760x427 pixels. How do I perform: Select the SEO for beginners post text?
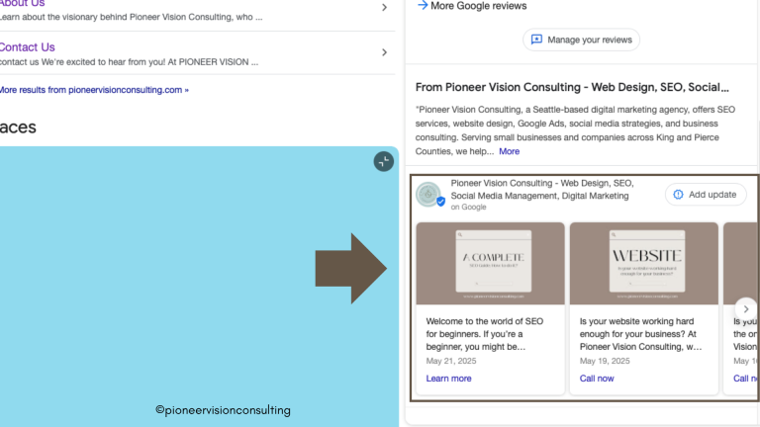pyautogui.click(x=485, y=334)
